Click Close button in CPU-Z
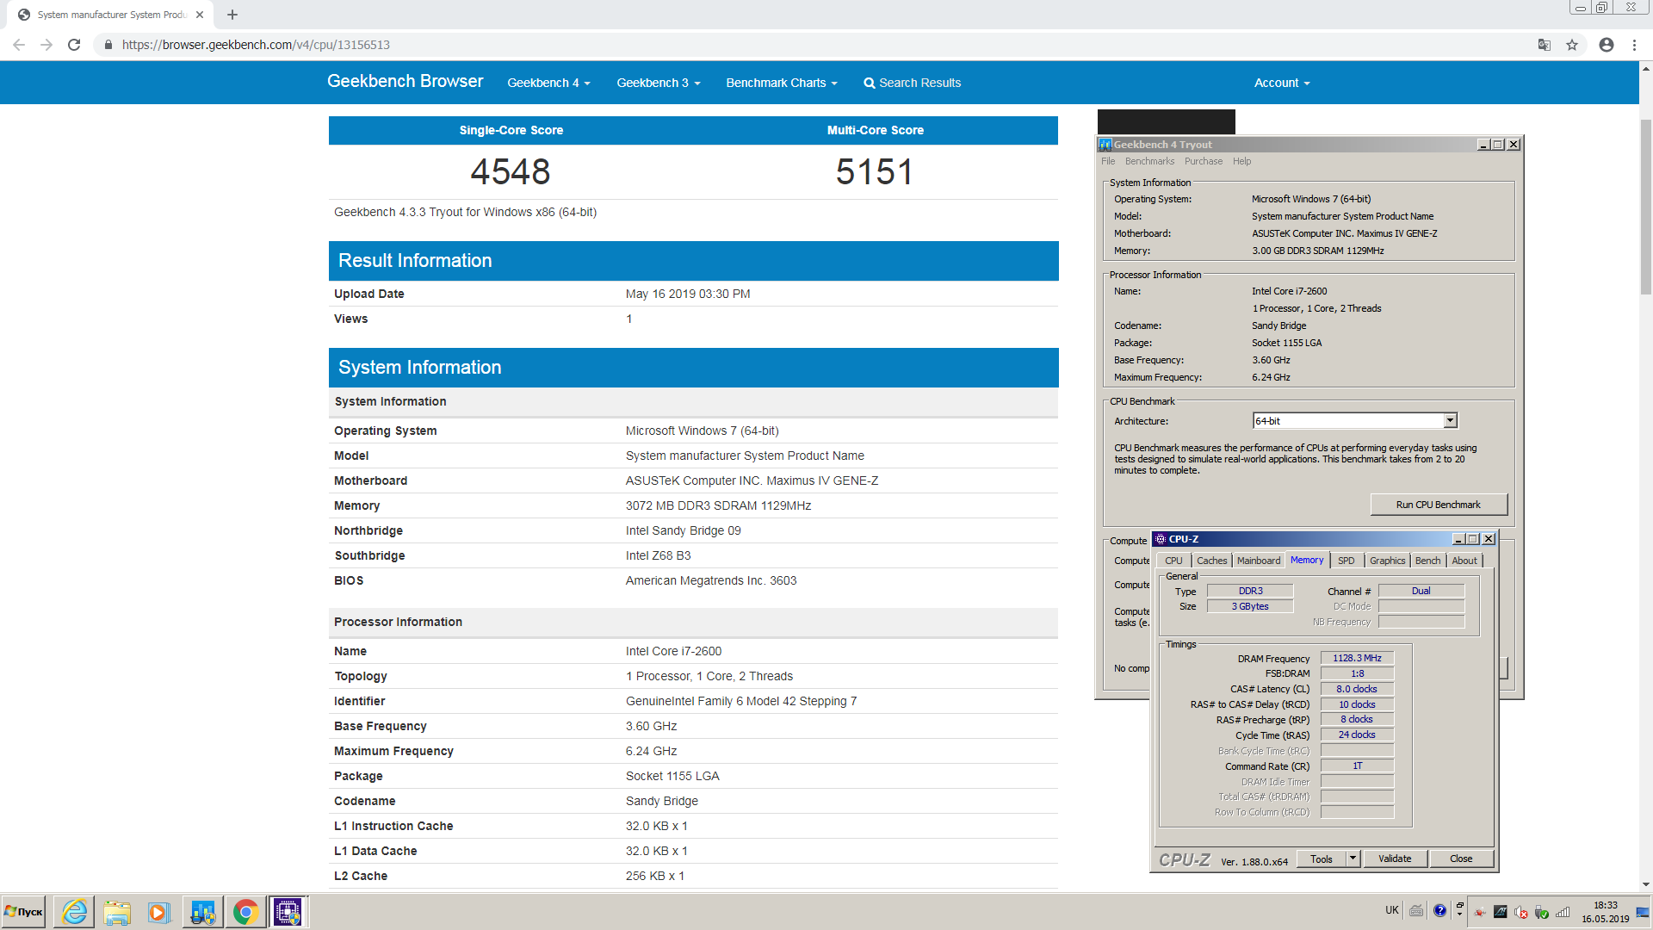The width and height of the screenshot is (1653, 930). point(1460,859)
